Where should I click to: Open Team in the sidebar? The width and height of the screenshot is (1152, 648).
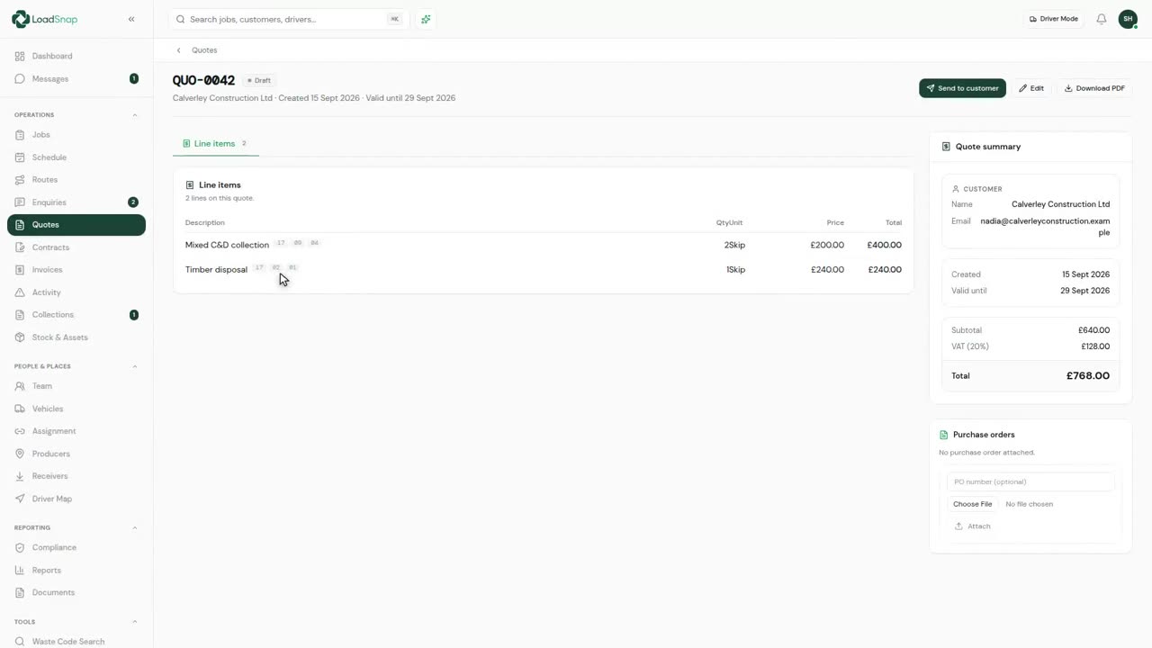[76, 386]
